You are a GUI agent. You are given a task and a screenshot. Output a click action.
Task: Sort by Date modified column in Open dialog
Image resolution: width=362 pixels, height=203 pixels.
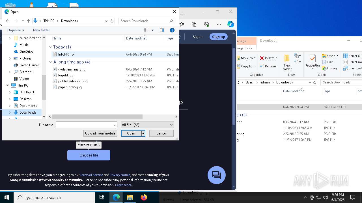tap(137, 38)
